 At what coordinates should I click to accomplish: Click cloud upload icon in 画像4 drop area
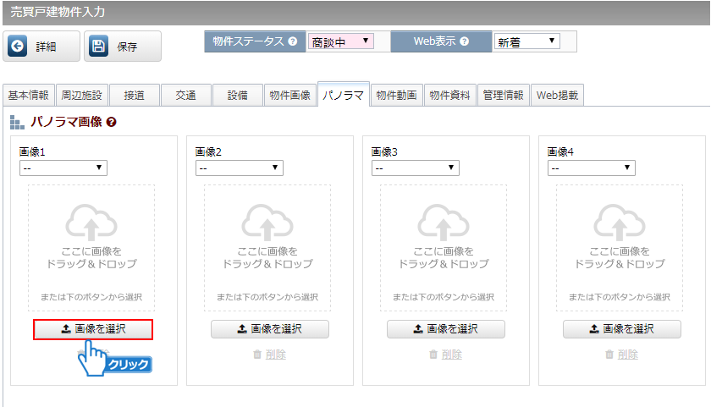pyautogui.click(x=621, y=223)
